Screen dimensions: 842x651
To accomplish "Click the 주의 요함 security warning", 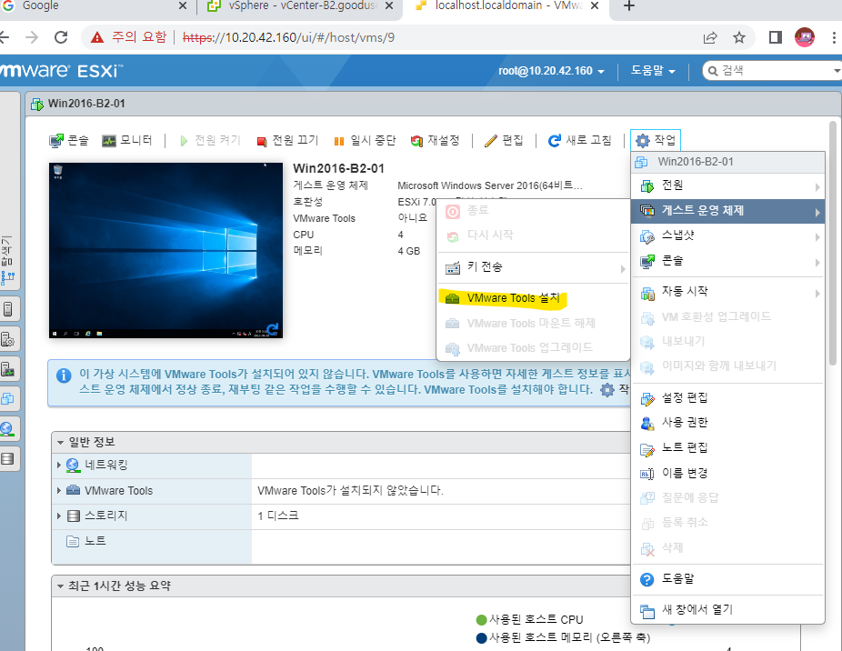I will 129,37.
